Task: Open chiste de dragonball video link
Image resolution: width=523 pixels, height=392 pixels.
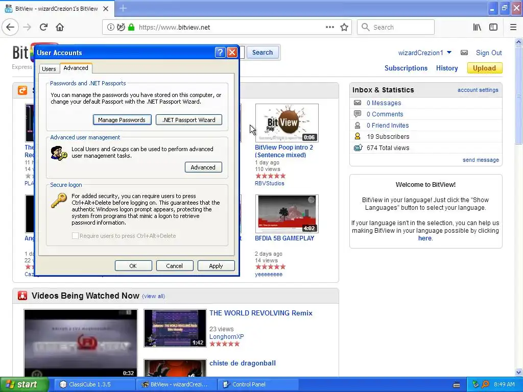Action: [x=243, y=363]
